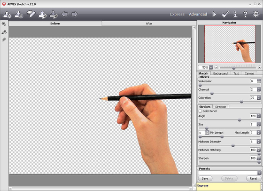This screenshot has width=263, height=191.
Task: Click the Reset button
Action: [x=253, y=178]
